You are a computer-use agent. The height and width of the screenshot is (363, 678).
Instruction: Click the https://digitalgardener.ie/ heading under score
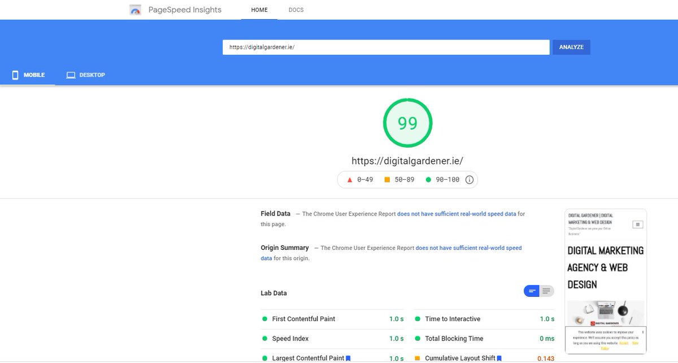(x=407, y=161)
